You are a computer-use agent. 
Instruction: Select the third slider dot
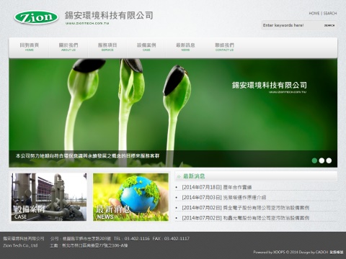pyautogui.click(x=329, y=160)
